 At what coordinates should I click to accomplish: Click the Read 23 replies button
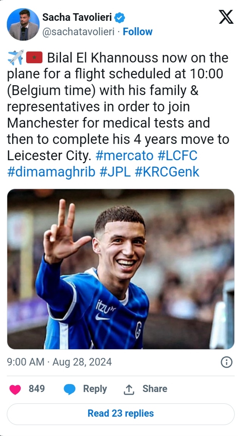121,413
